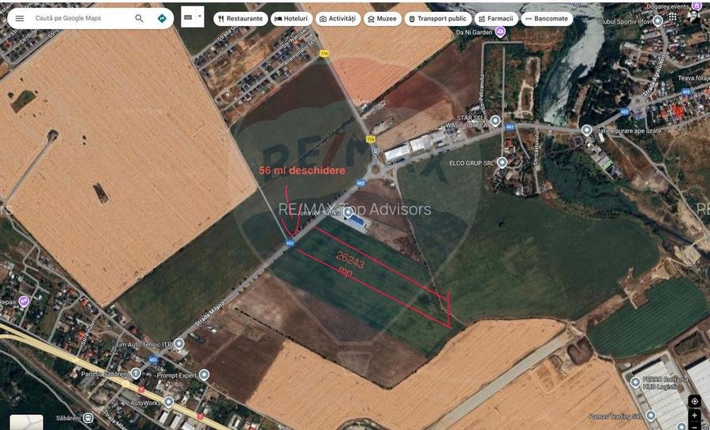Center map with my location button
Screen dimensions: 710x430
694,402
